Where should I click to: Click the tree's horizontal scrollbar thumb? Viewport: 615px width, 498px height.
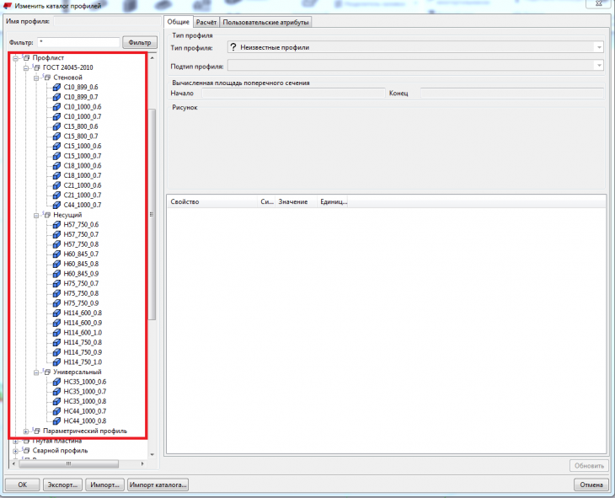pyautogui.click(x=68, y=463)
